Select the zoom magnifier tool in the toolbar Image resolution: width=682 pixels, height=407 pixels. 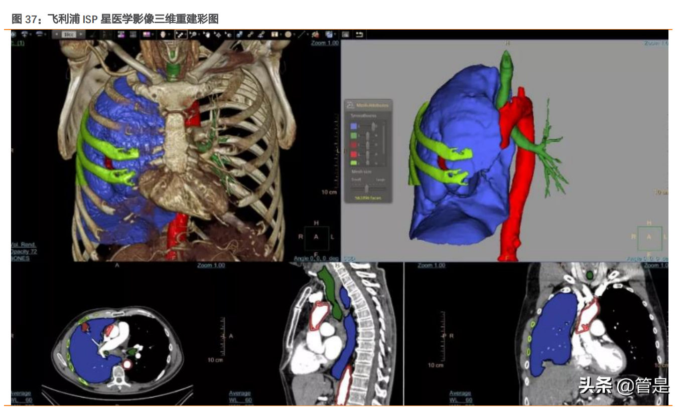click(193, 36)
